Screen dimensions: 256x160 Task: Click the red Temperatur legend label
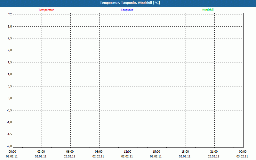click(46, 10)
